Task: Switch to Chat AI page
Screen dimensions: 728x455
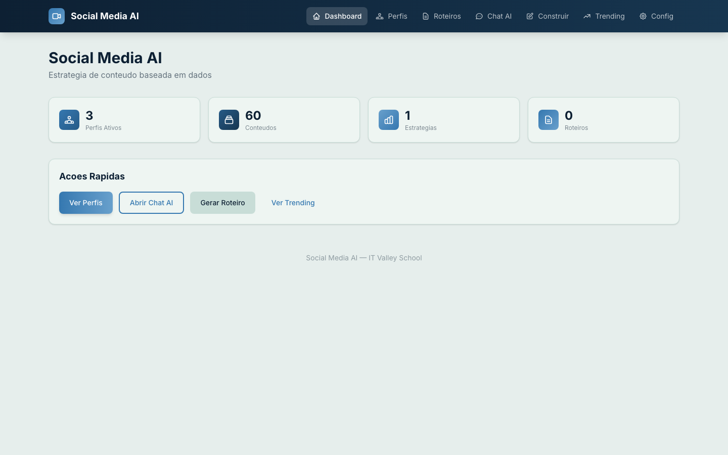Action: [x=493, y=16]
